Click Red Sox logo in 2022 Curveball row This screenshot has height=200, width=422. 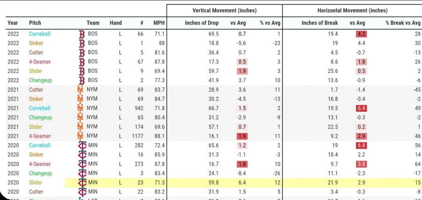[81, 34]
